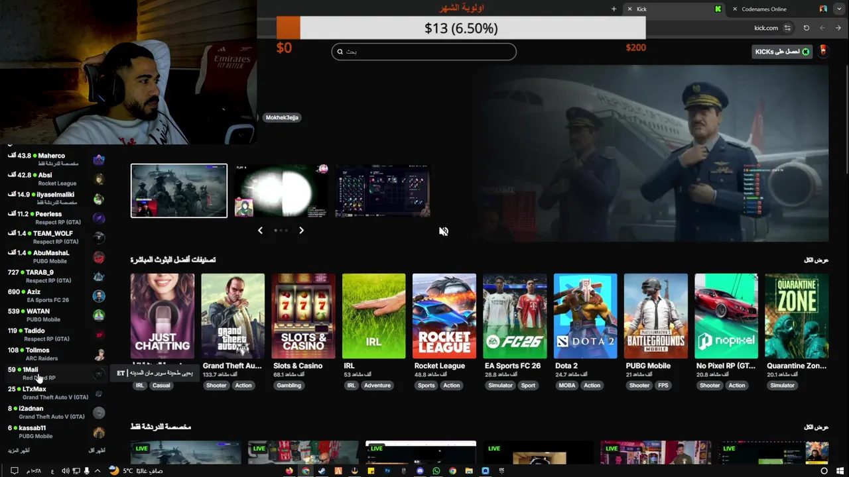This screenshot has height=477, width=849.
Task: Click the Mokhek3ejja streamer name label
Action: 282,117
